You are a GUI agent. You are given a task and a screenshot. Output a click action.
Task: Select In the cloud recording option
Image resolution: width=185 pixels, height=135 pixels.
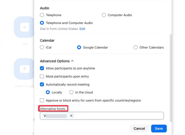click(x=72, y=92)
